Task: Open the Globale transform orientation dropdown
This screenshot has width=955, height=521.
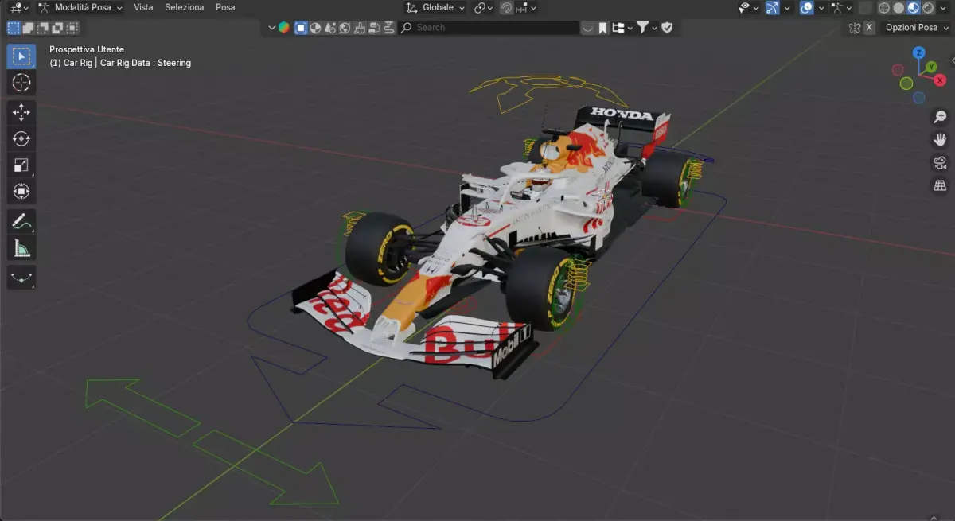Action: point(434,8)
